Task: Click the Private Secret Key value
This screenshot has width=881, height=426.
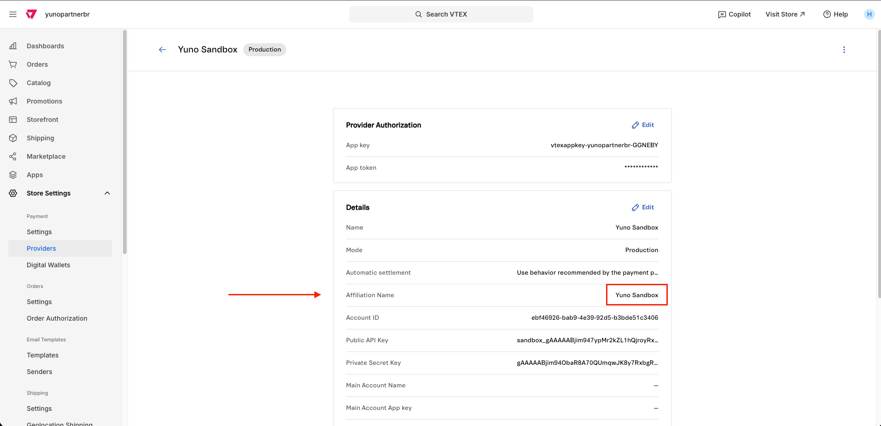Action: tap(587, 363)
